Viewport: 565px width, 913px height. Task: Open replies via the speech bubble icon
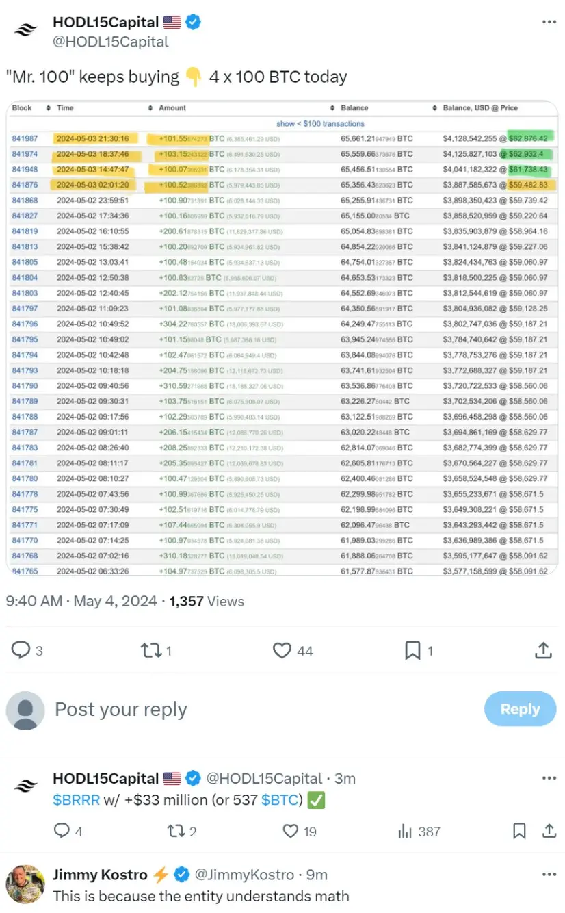coord(21,650)
